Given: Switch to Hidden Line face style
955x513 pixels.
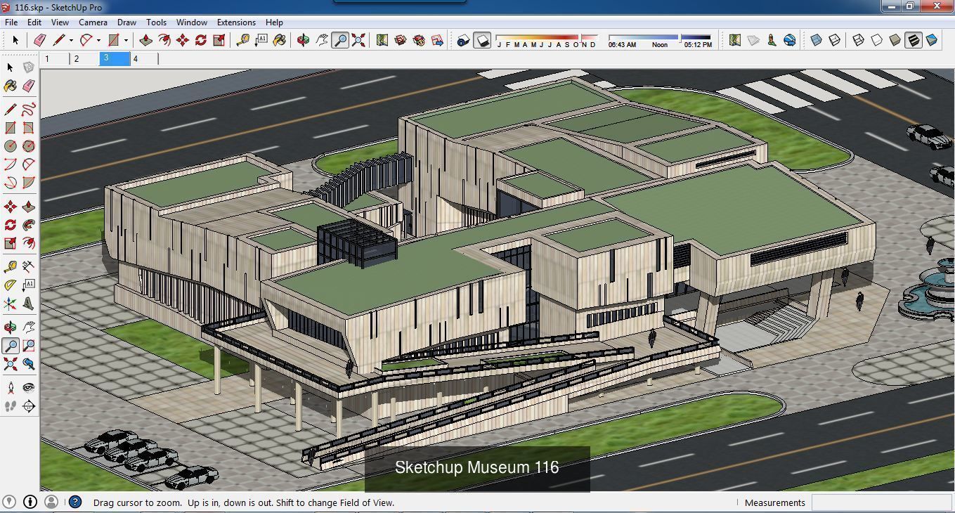Looking at the screenshot, I should click(x=876, y=40).
